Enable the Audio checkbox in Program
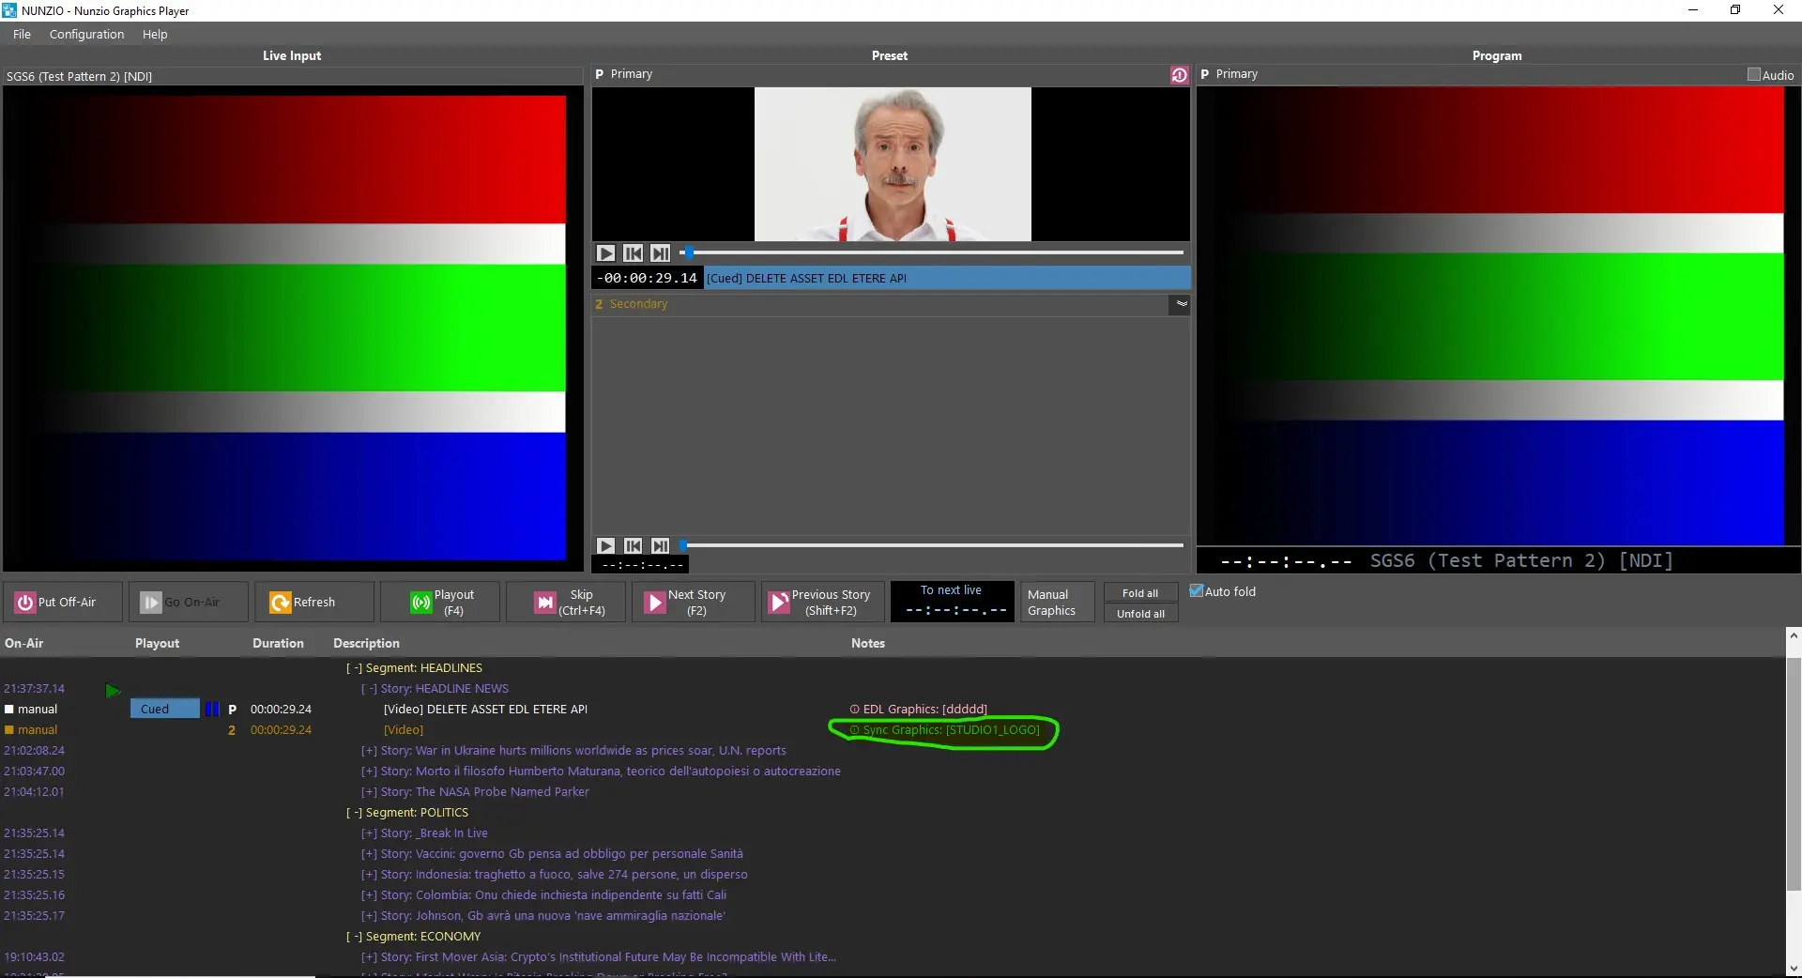The height and width of the screenshot is (978, 1802). coord(1753,75)
